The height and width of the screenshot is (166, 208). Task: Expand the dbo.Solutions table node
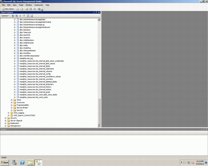pos(15,30)
